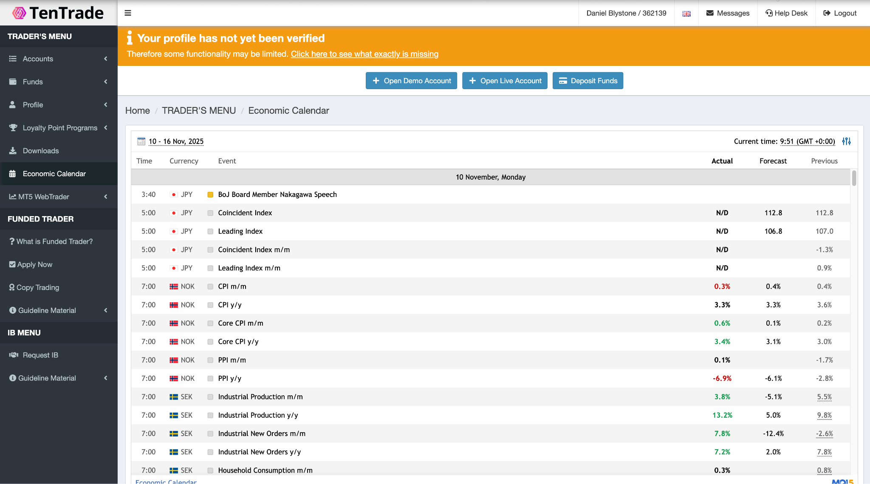Change language via the UK flag icon
The width and height of the screenshot is (870, 484).
[x=686, y=14]
